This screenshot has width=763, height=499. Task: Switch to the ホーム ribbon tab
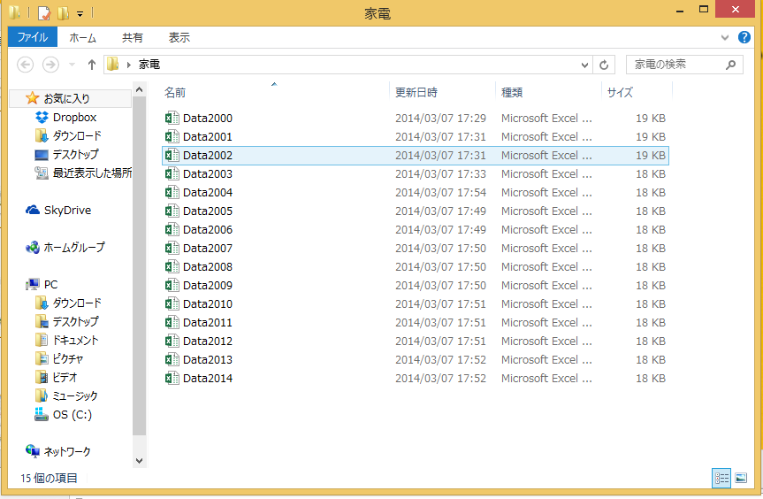(83, 37)
